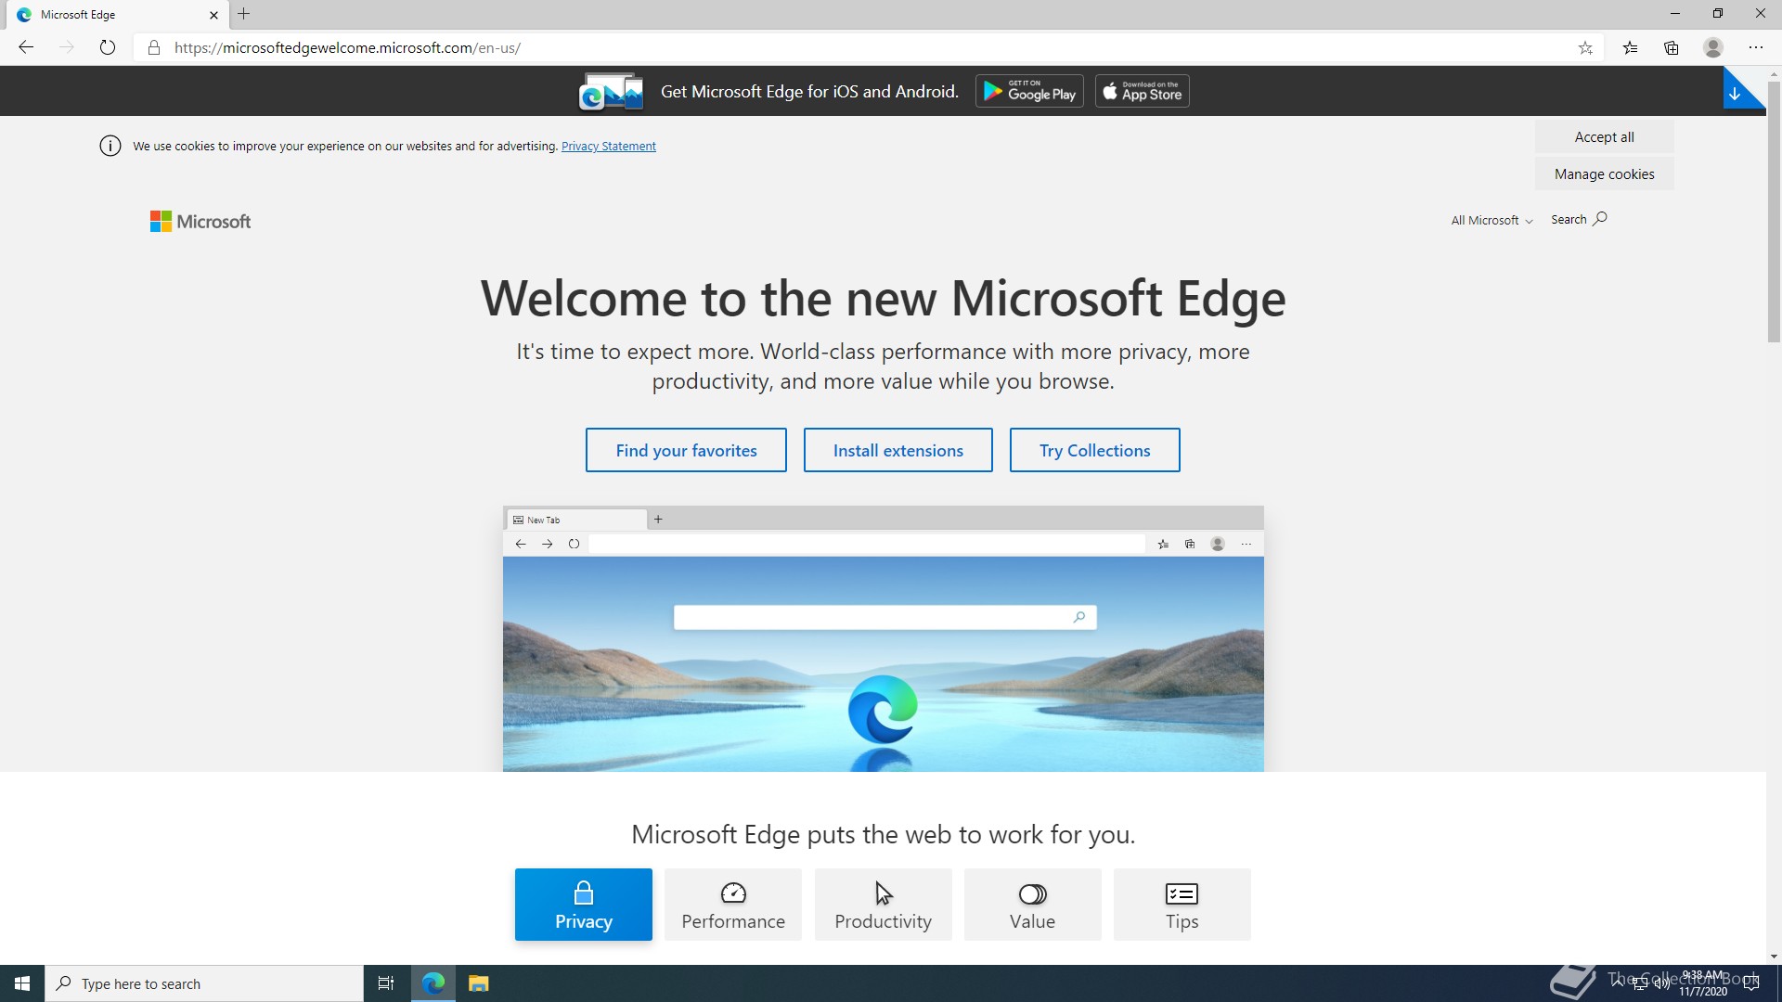This screenshot has height=1002, width=1782.
Task: Click Install extensions button
Action: 898,450
